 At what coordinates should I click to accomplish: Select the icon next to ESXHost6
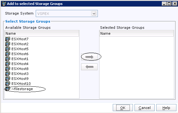[8, 54]
